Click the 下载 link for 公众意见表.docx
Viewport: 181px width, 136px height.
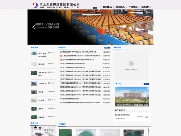point(147,117)
